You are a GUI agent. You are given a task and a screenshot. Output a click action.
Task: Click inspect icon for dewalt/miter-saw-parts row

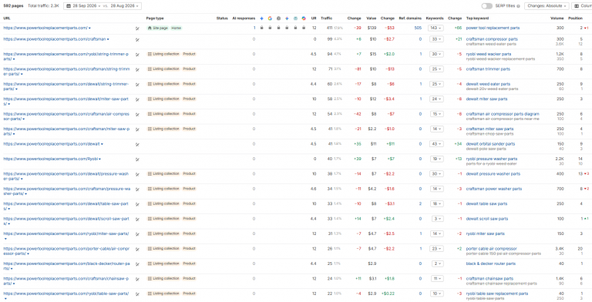(137, 99)
